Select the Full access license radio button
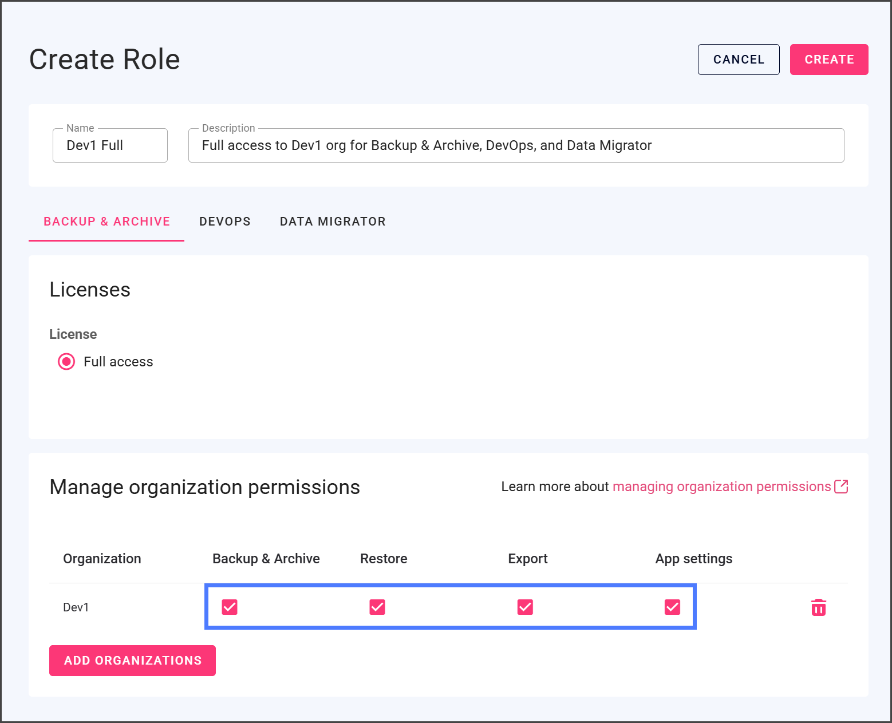892x723 pixels. [66, 362]
